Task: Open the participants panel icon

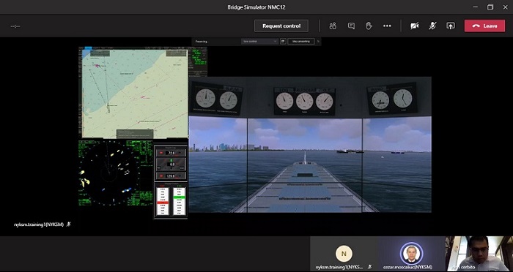Action: tap(333, 26)
